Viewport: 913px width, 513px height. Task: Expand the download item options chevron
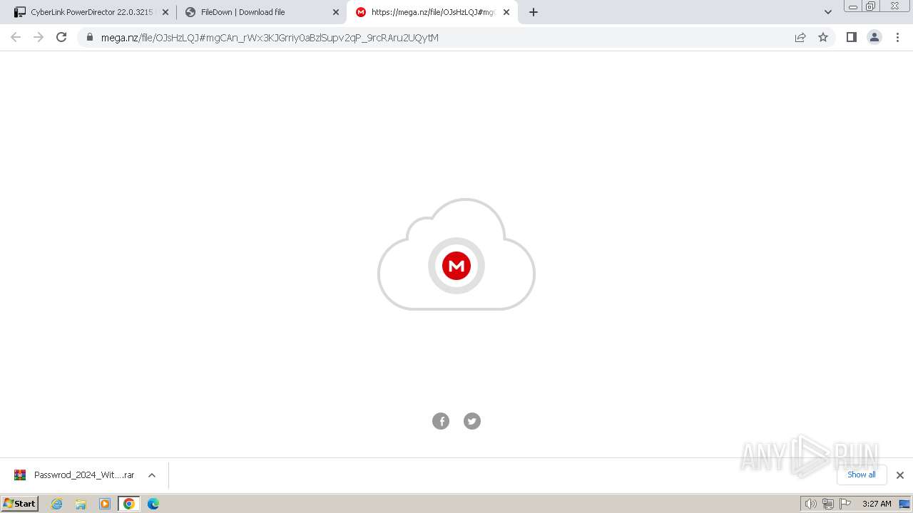point(152,475)
